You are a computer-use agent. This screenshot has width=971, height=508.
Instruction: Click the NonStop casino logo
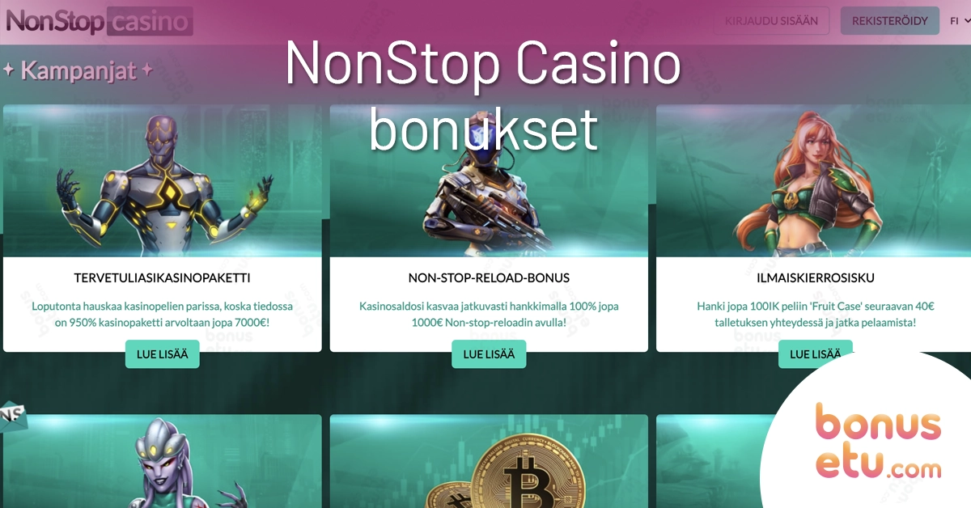[x=100, y=21]
